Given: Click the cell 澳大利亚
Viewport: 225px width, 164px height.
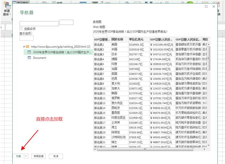Looking at the screenshot, I should [120, 103].
